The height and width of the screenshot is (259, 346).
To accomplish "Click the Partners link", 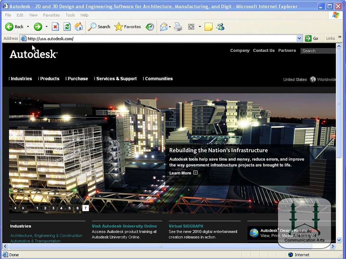I will pyautogui.click(x=287, y=50).
